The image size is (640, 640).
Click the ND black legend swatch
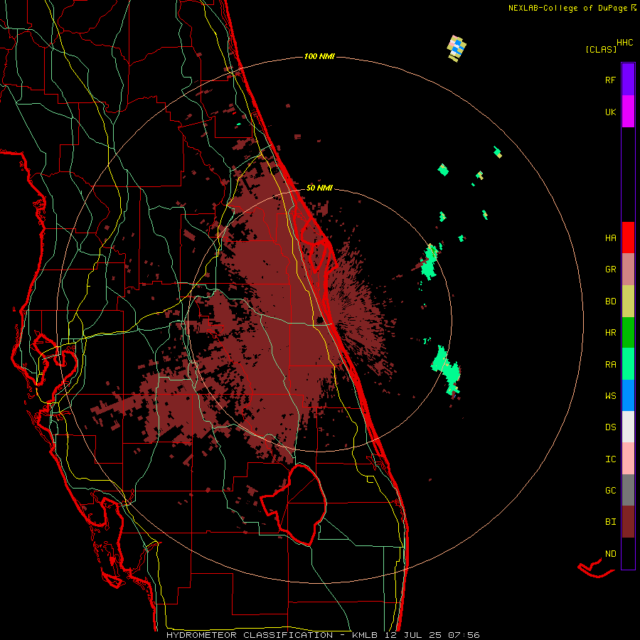click(x=628, y=553)
